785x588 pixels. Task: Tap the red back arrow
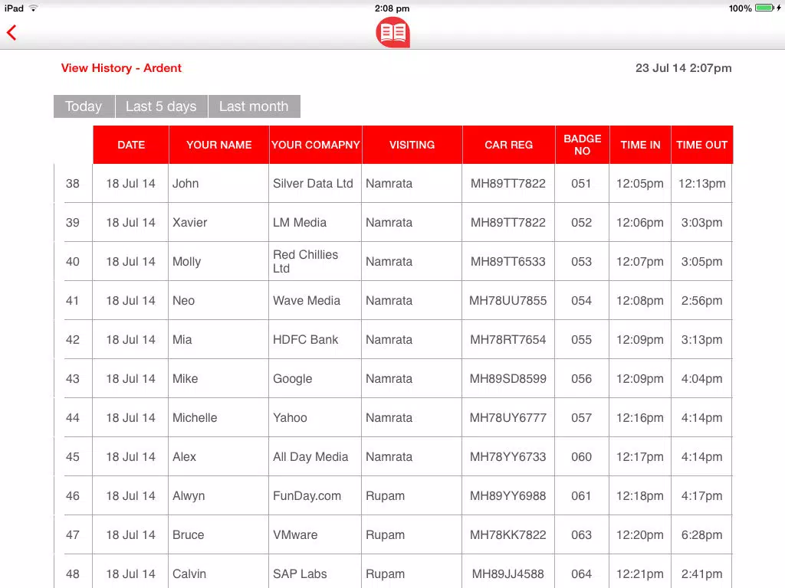click(x=11, y=33)
